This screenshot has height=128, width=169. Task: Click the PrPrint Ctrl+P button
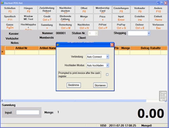102,26
